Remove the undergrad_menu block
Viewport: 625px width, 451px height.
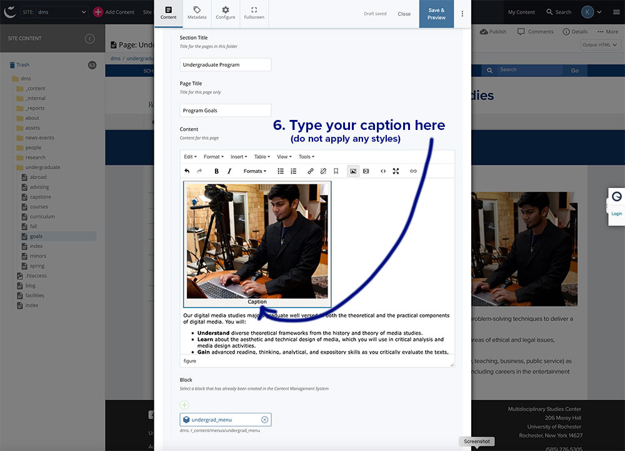(264, 420)
